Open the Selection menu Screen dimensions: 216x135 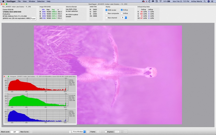(x=41, y=1)
